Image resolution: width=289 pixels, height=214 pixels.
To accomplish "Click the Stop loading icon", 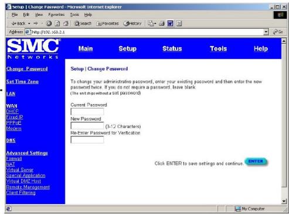I will [x=49, y=24].
